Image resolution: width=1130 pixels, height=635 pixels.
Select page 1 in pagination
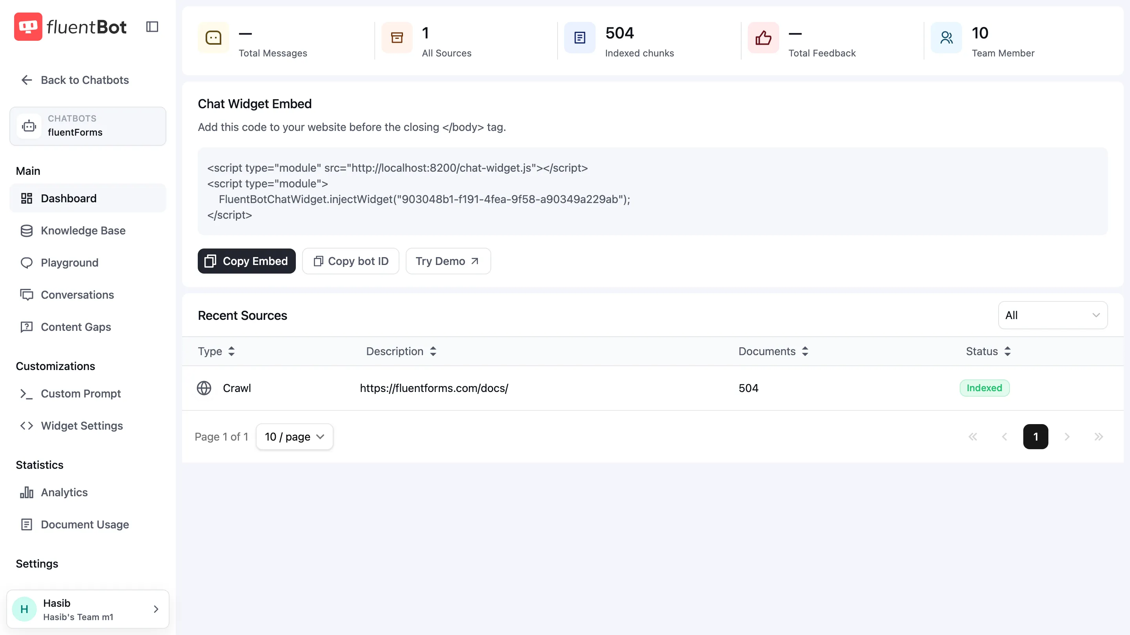1035,437
